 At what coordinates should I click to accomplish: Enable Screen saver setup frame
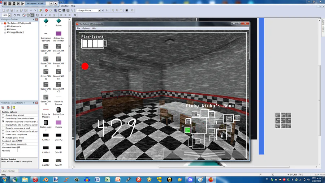(3, 135)
